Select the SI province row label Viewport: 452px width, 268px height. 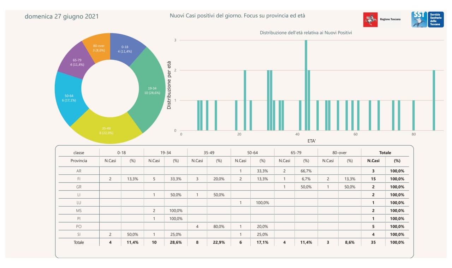78,234
